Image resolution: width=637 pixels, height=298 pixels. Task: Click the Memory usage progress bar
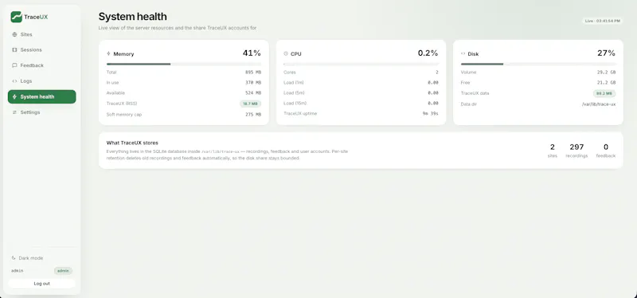184,64
